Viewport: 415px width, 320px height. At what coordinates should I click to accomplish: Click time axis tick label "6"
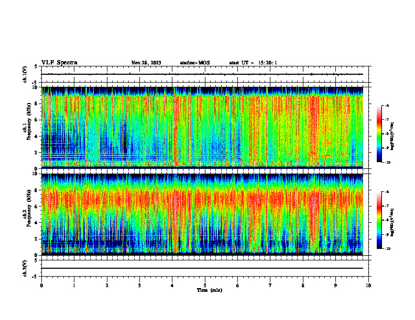click(237, 285)
